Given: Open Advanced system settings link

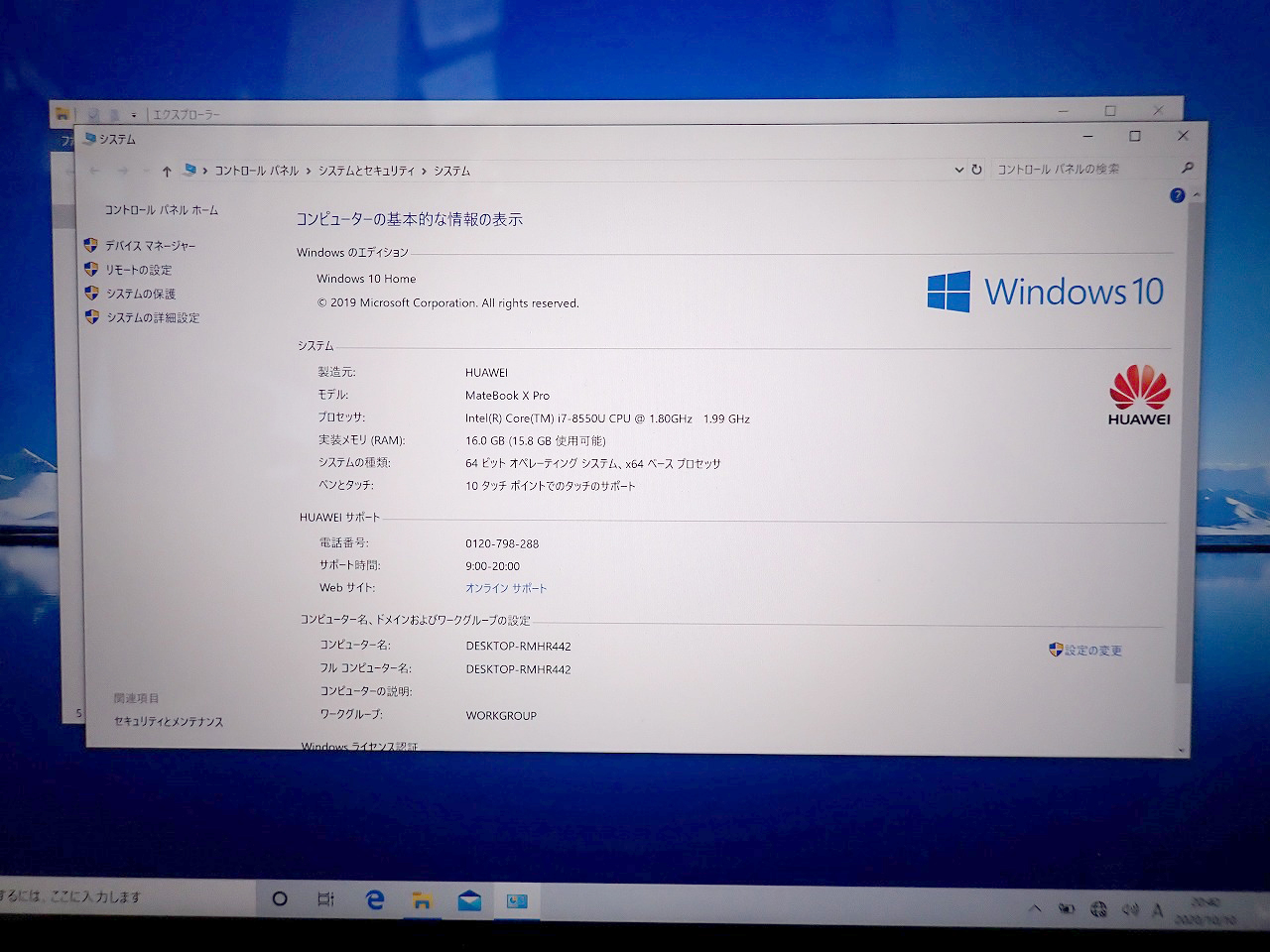Looking at the screenshot, I should [x=153, y=317].
